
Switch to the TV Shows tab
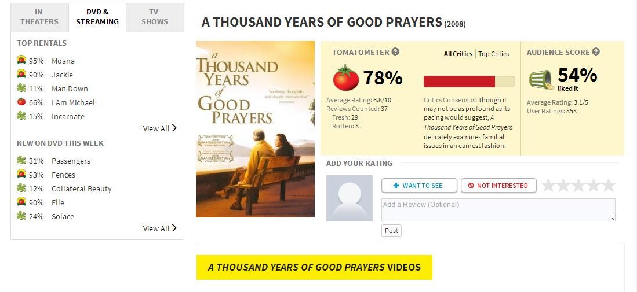pos(155,17)
